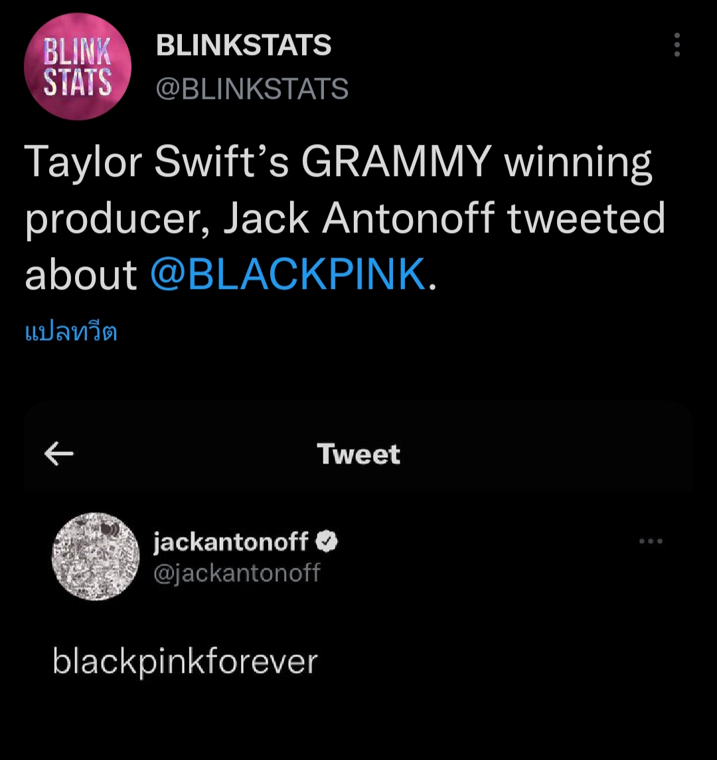
Task: Expand the horizontal three-dot menu on jackantonoff's tweet
Action: point(651,541)
